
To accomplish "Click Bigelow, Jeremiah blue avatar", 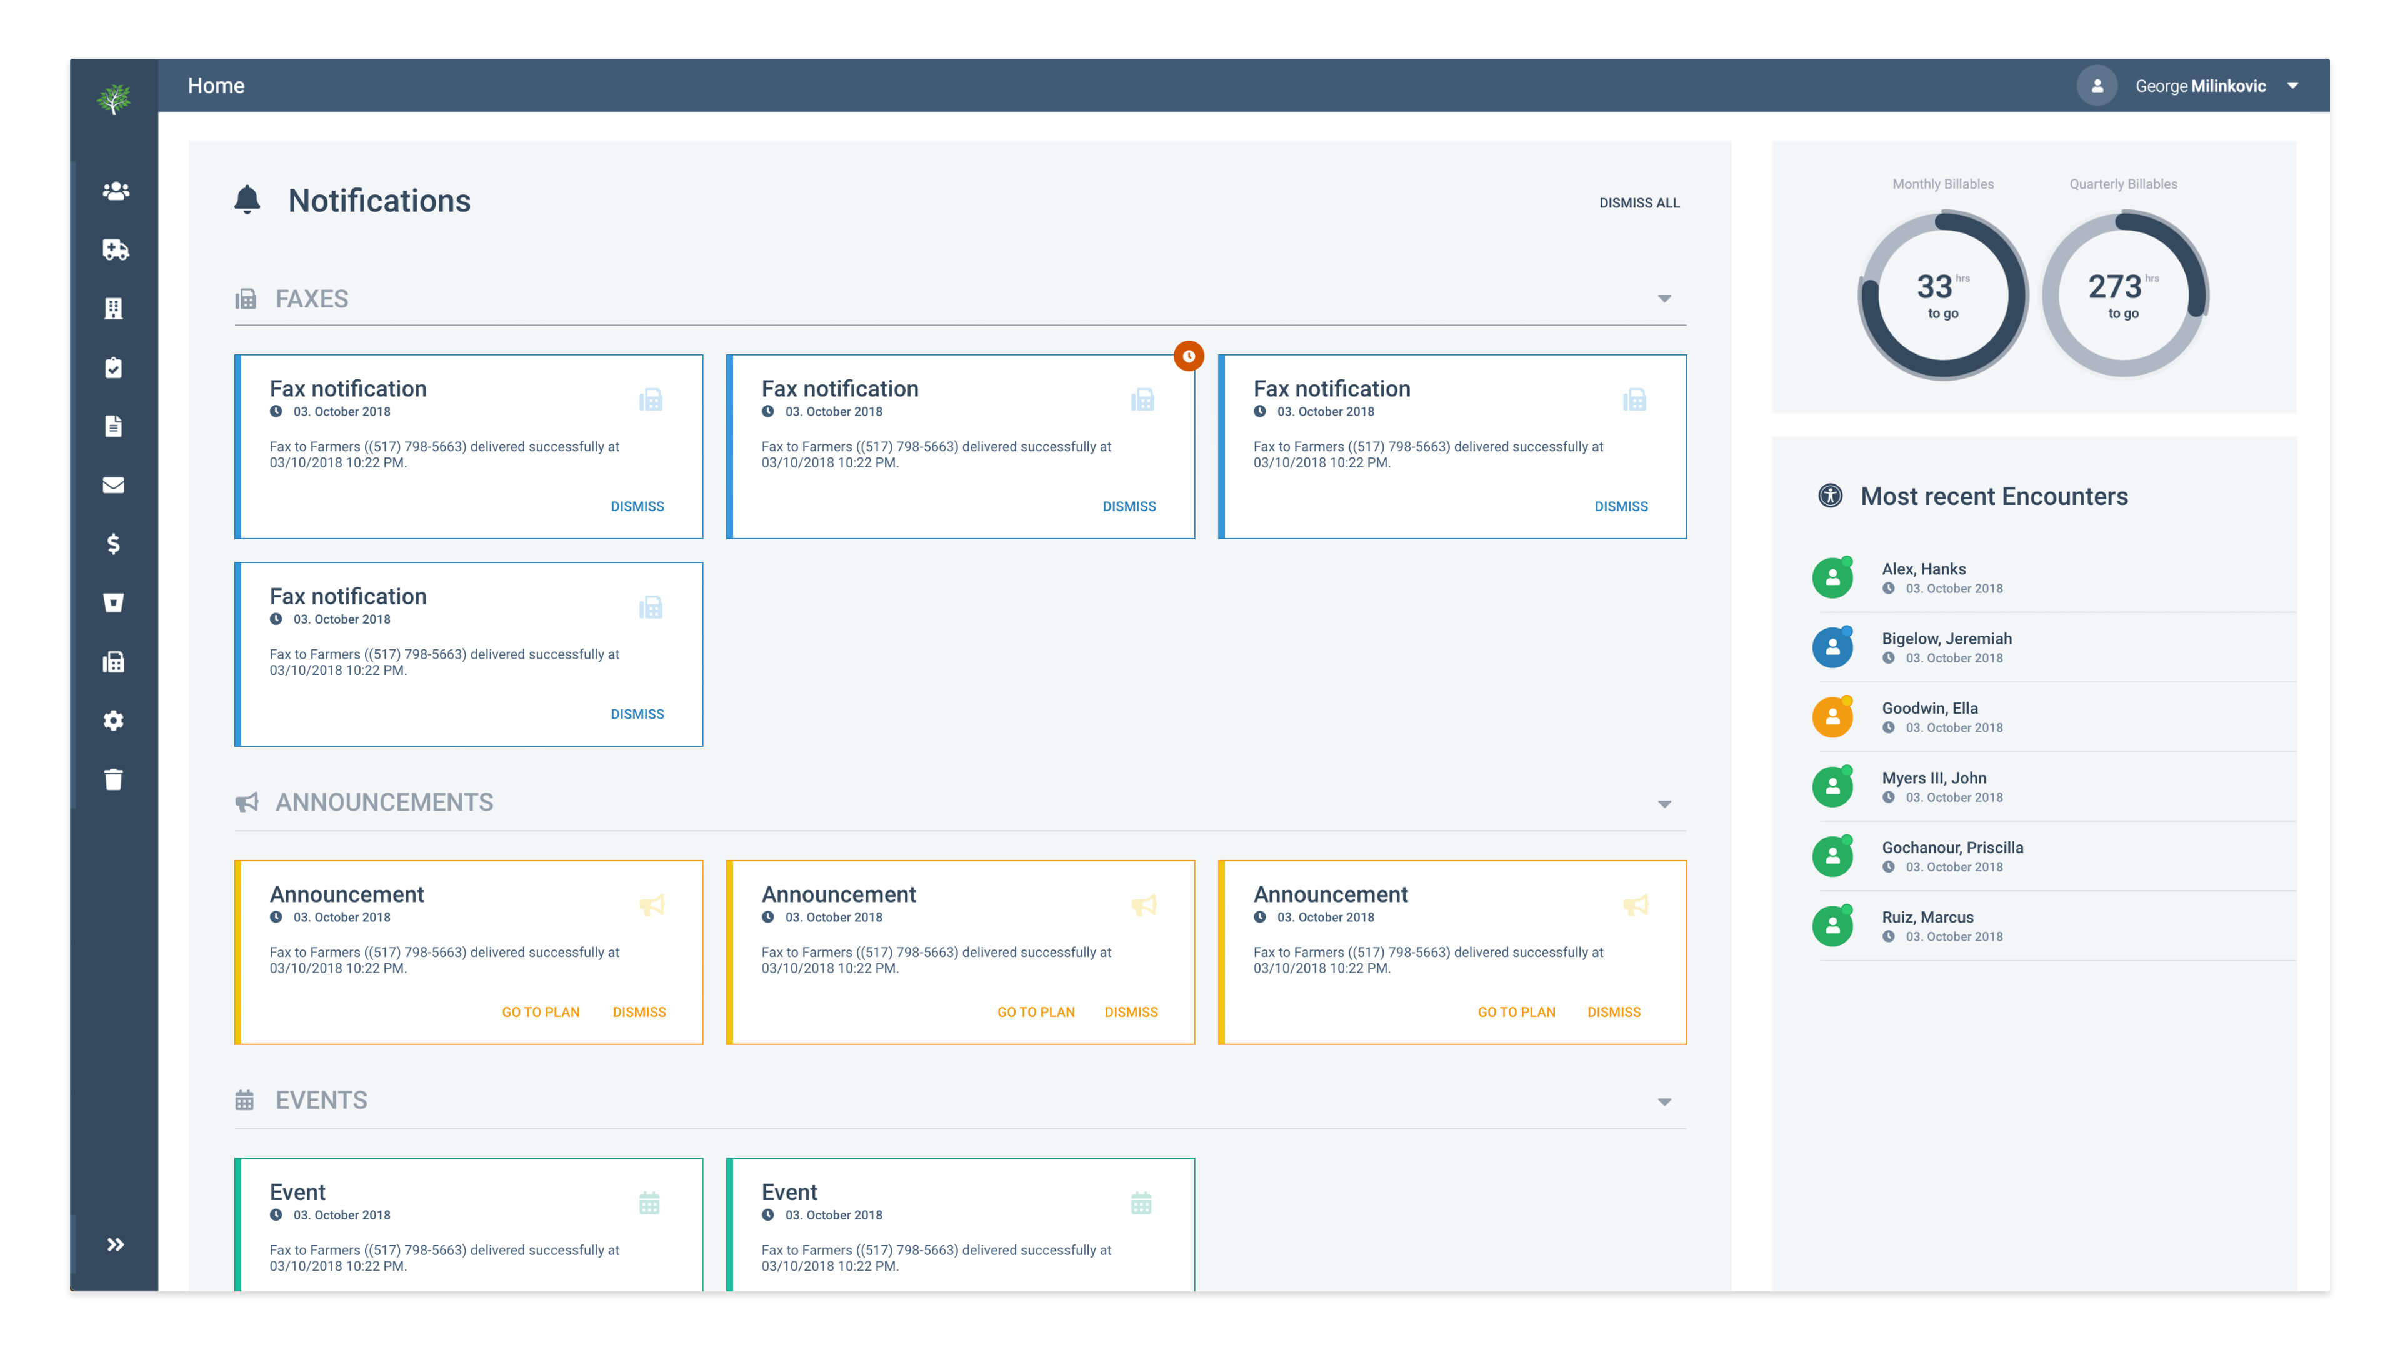I will pyautogui.click(x=1832, y=647).
